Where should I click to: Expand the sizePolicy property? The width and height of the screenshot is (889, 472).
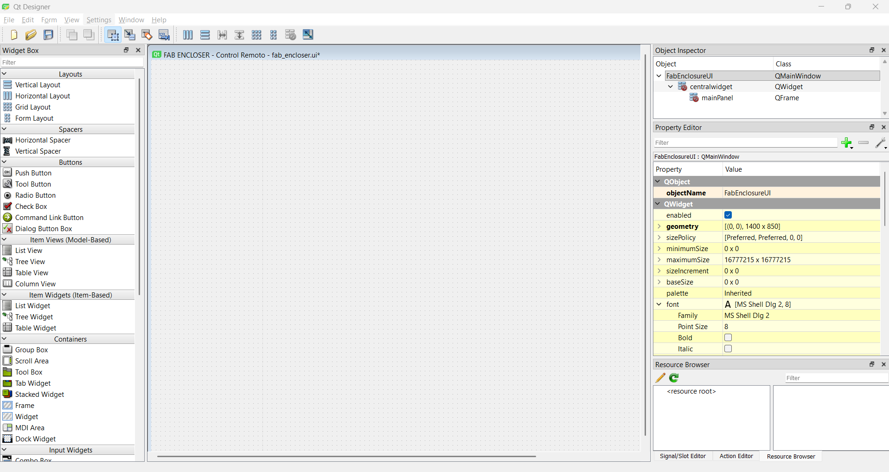[659, 238]
